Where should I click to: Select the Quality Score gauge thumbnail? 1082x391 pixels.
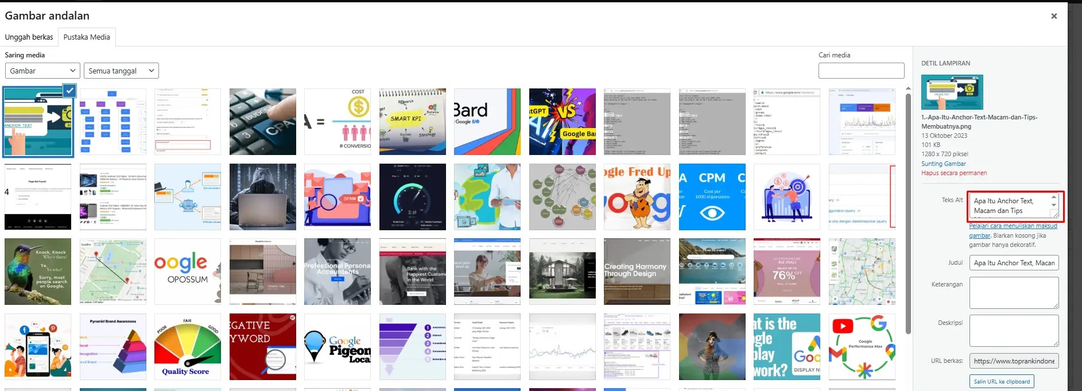[x=188, y=346]
